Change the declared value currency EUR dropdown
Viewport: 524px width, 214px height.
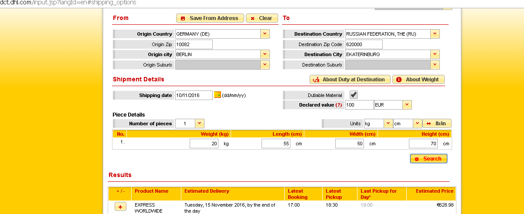click(407, 105)
